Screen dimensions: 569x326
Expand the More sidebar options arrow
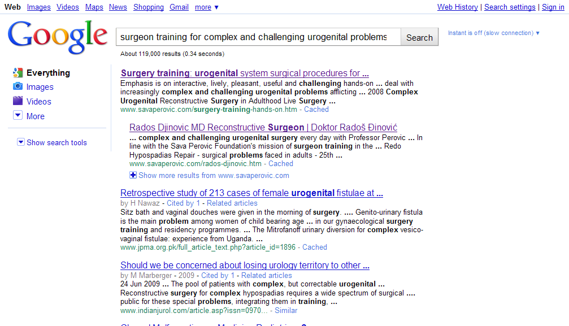(18, 116)
